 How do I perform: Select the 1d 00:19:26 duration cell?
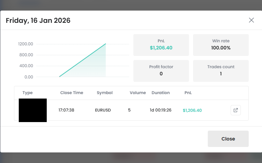click(160, 110)
